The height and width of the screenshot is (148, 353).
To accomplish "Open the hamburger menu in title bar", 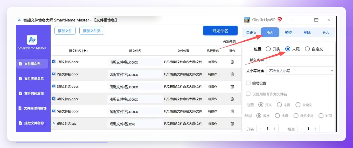I will 292,20.
